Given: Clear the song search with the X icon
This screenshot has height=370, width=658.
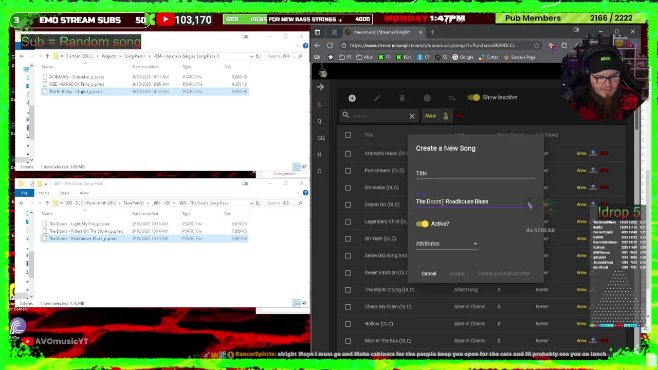Looking at the screenshot, I should coord(412,116).
